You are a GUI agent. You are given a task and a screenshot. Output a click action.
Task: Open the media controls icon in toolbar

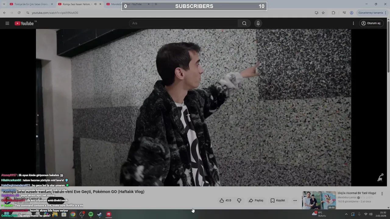click(344, 13)
